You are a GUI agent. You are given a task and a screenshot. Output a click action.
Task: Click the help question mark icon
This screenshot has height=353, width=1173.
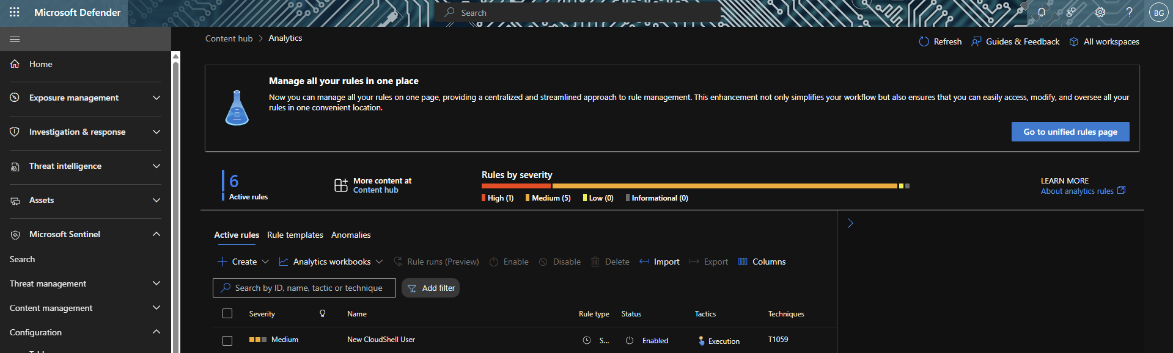click(x=1129, y=12)
